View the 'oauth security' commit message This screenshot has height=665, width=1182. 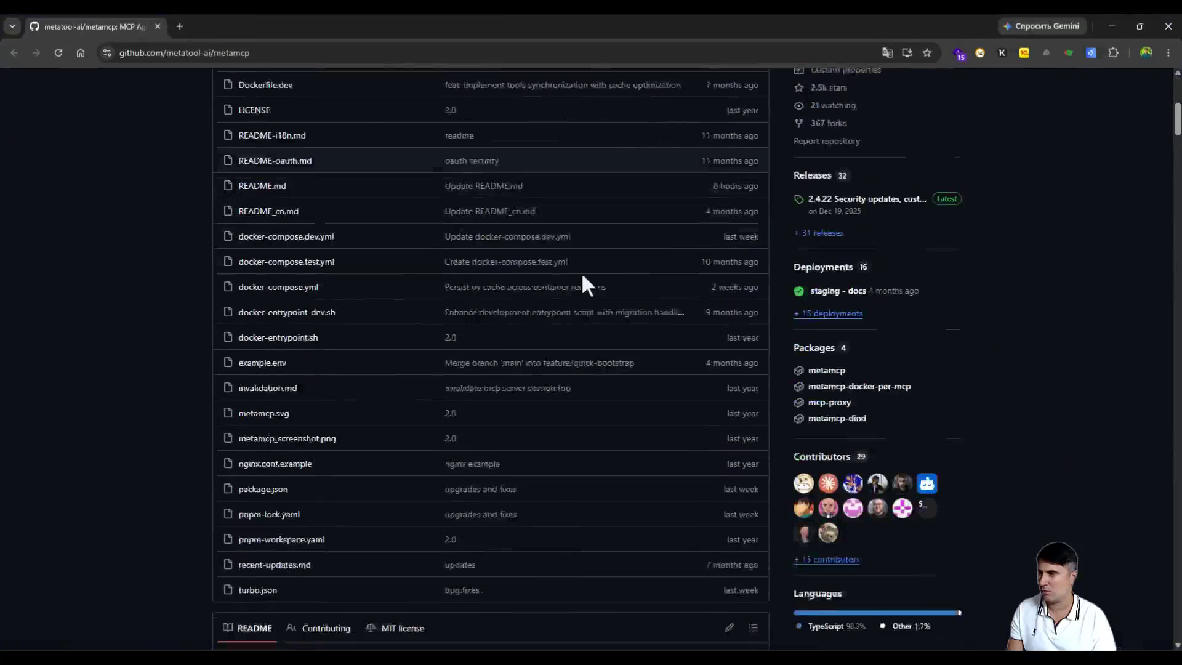click(472, 161)
